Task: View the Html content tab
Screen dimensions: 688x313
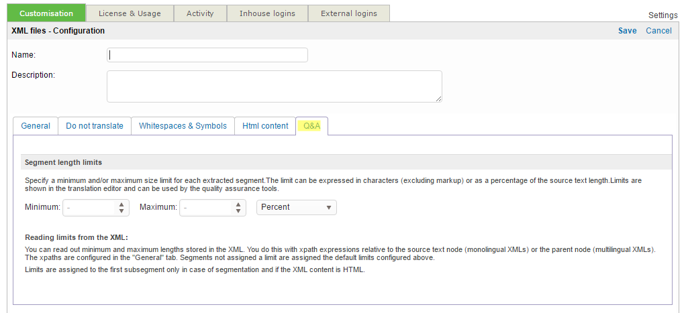Action: pyautogui.click(x=265, y=126)
